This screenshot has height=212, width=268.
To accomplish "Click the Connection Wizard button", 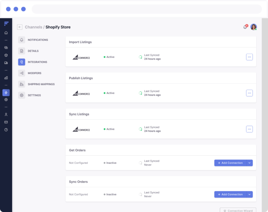I will coord(238,211).
